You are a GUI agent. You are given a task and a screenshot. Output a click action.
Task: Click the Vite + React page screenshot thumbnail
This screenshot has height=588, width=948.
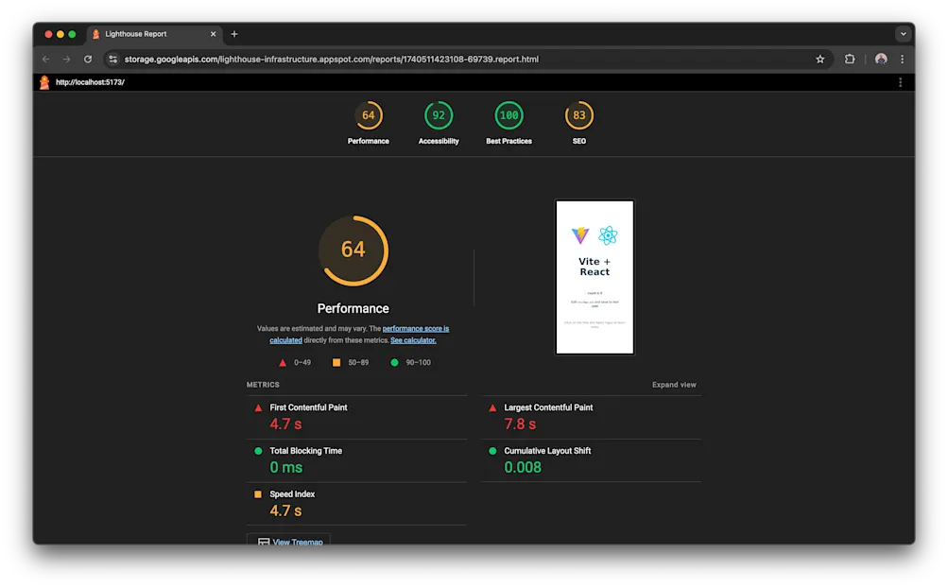[x=595, y=277]
